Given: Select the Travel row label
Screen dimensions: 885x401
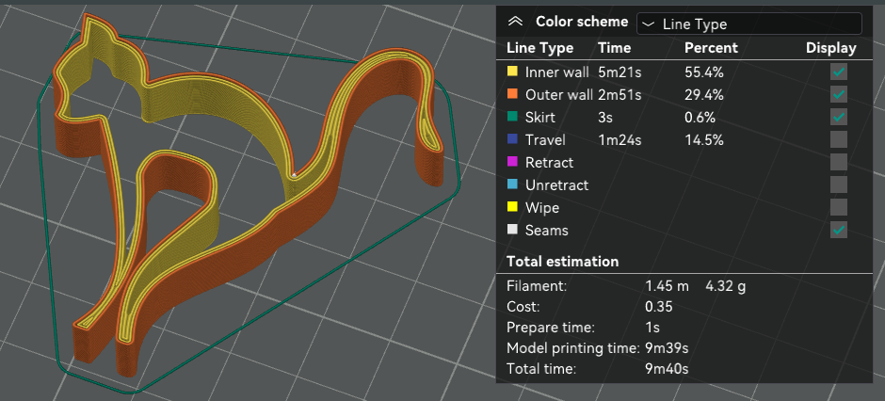Looking at the screenshot, I should pyautogui.click(x=545, y=140).
